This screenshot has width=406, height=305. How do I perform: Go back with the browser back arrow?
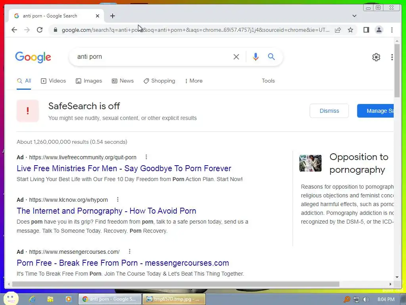[14, 30]
